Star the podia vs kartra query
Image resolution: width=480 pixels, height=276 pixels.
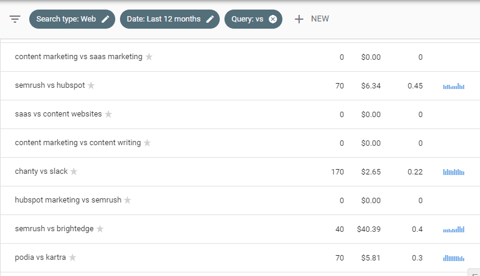pyautogui.click(x=72, y=257)
